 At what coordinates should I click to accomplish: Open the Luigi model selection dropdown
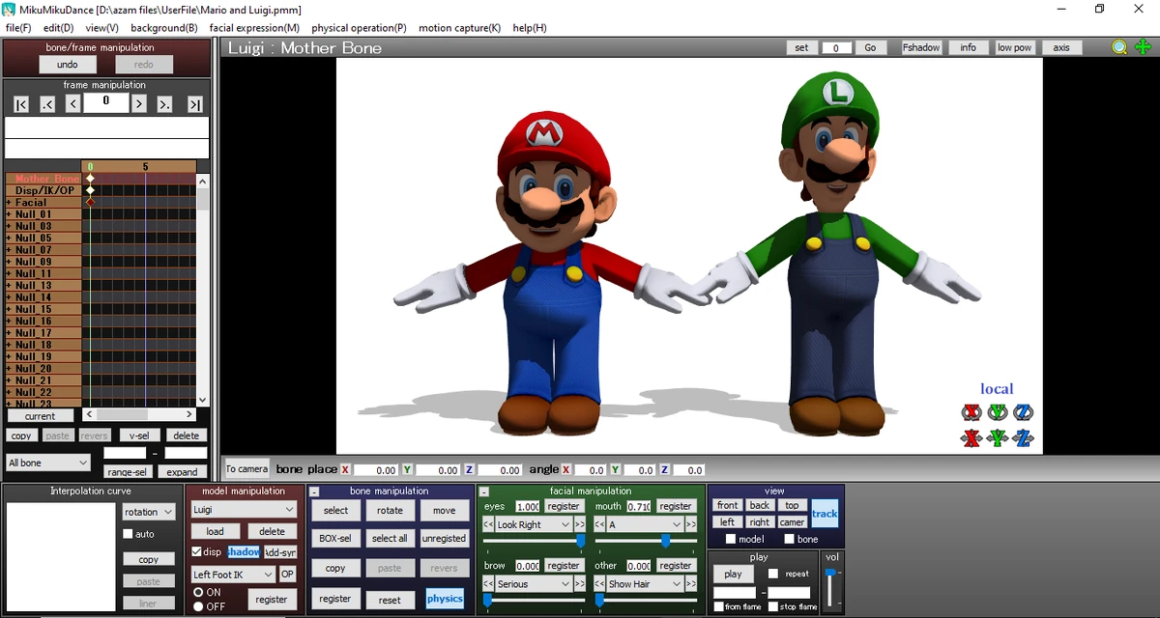pos(244,509)
